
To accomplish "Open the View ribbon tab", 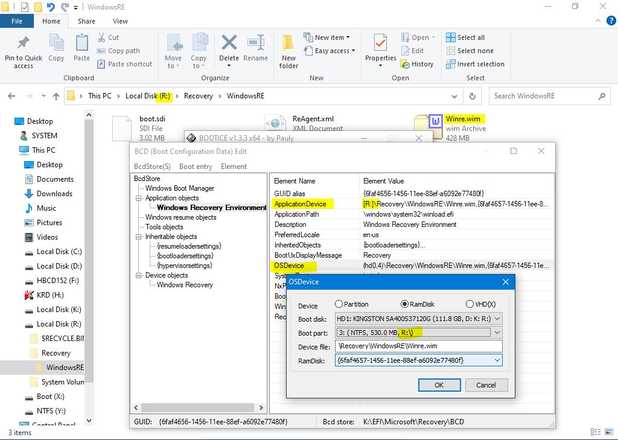I will (120, 21).
